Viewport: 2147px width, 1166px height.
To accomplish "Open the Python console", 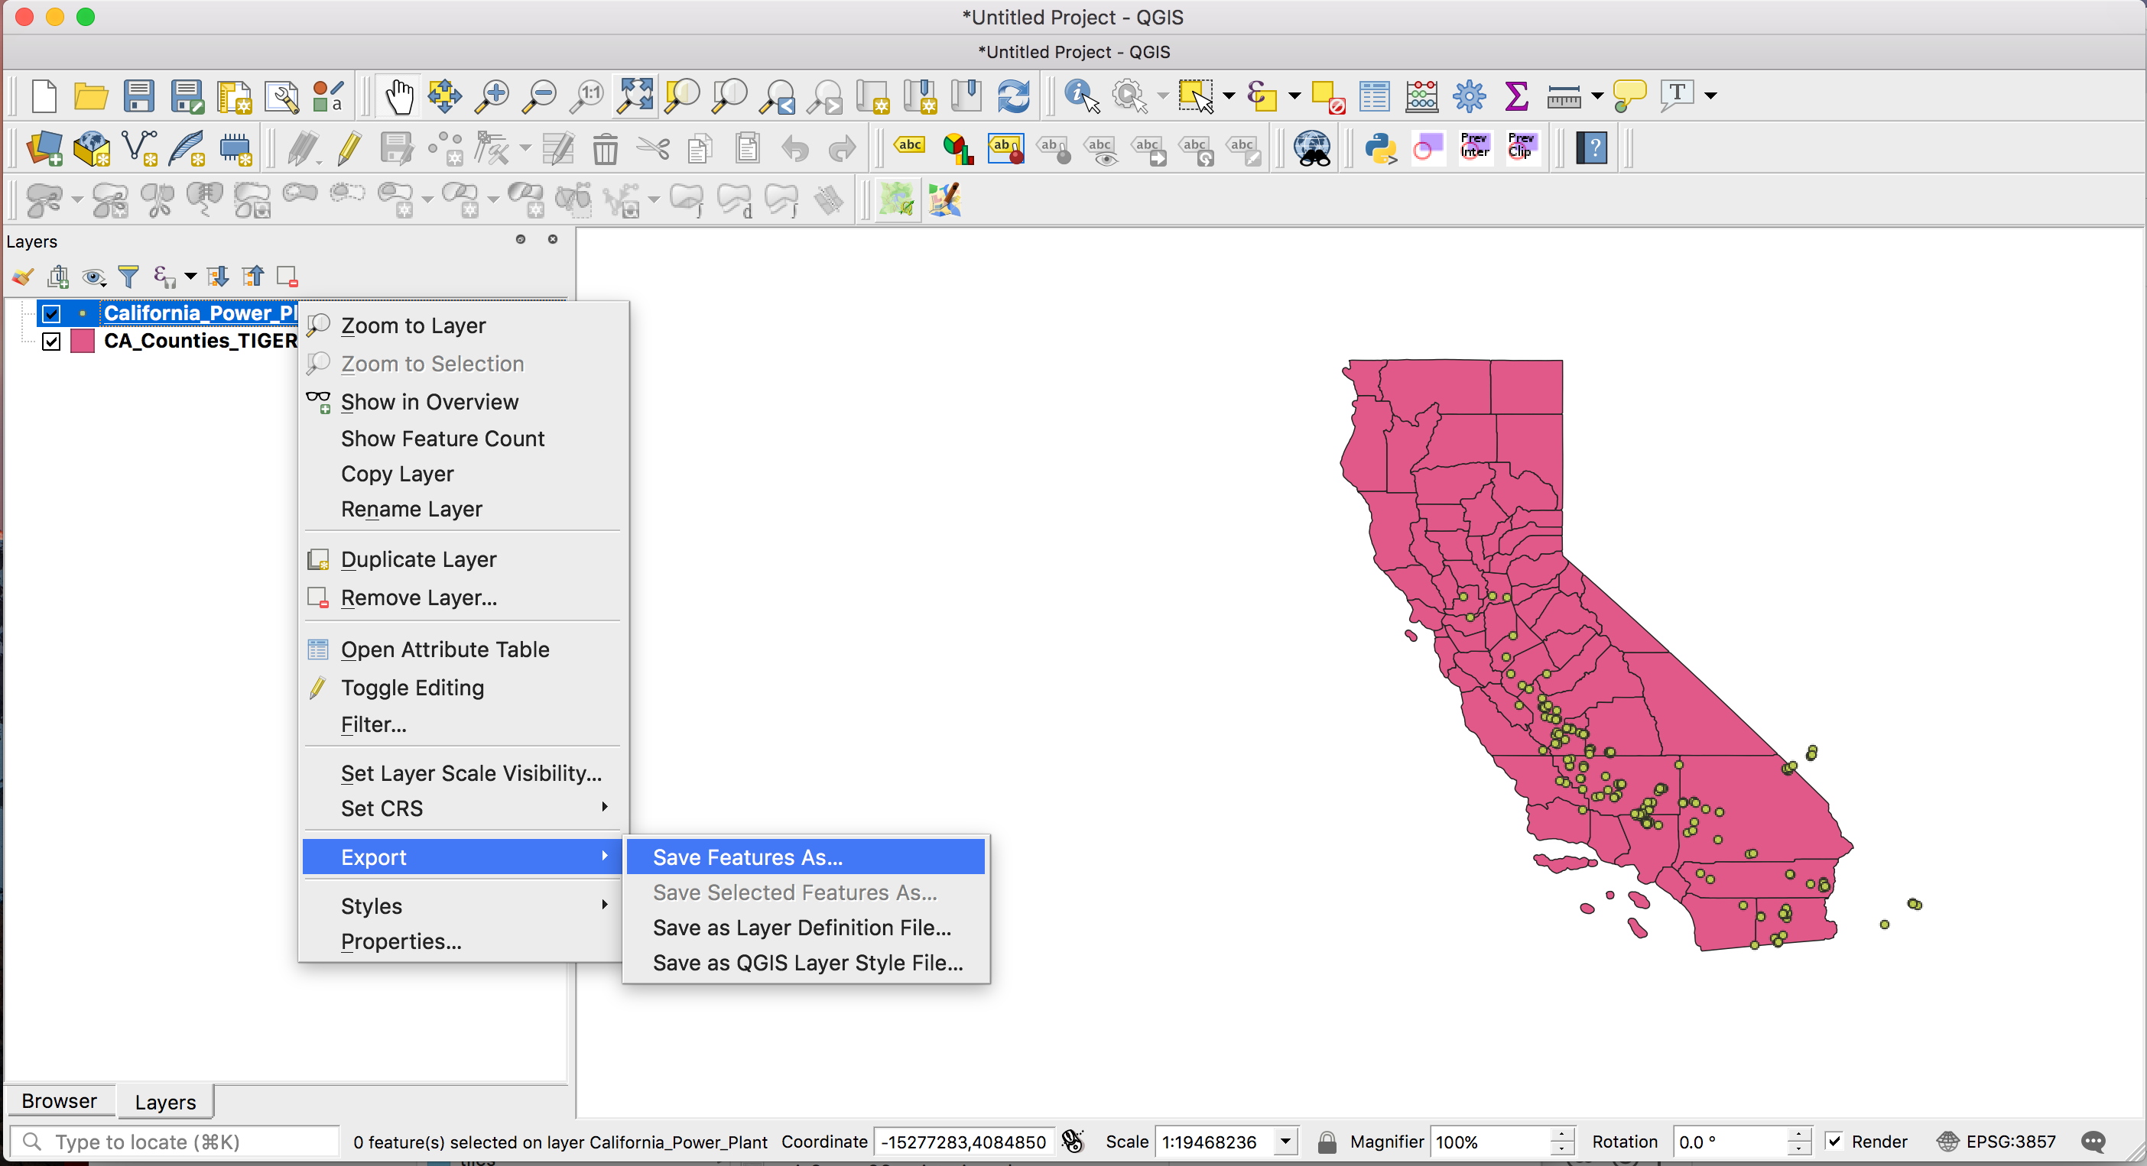I will [x=1379, y=147].
